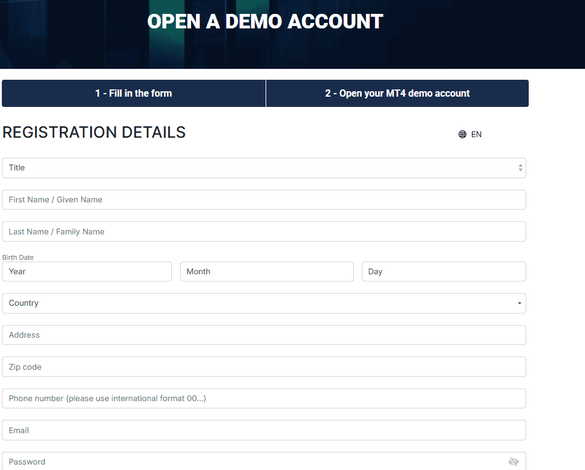Click the Address input field

coord(264,335)
